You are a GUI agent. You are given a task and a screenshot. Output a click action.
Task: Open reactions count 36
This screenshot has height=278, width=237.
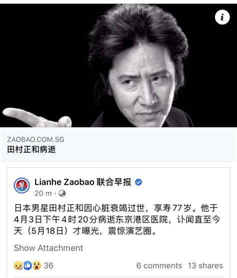coord(48,266)
